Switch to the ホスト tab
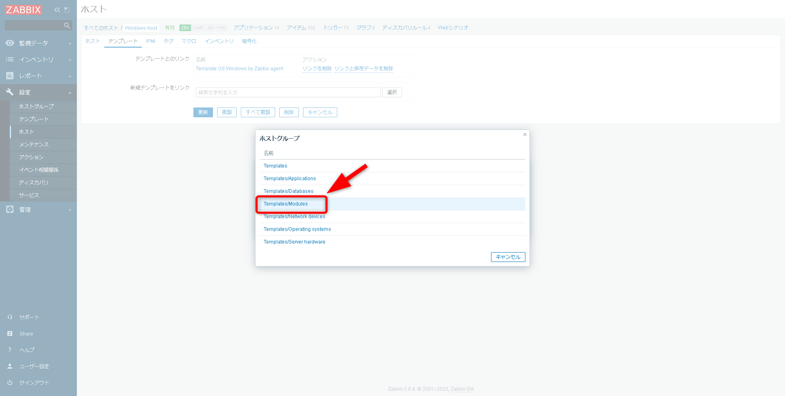 tap(93, 41)
